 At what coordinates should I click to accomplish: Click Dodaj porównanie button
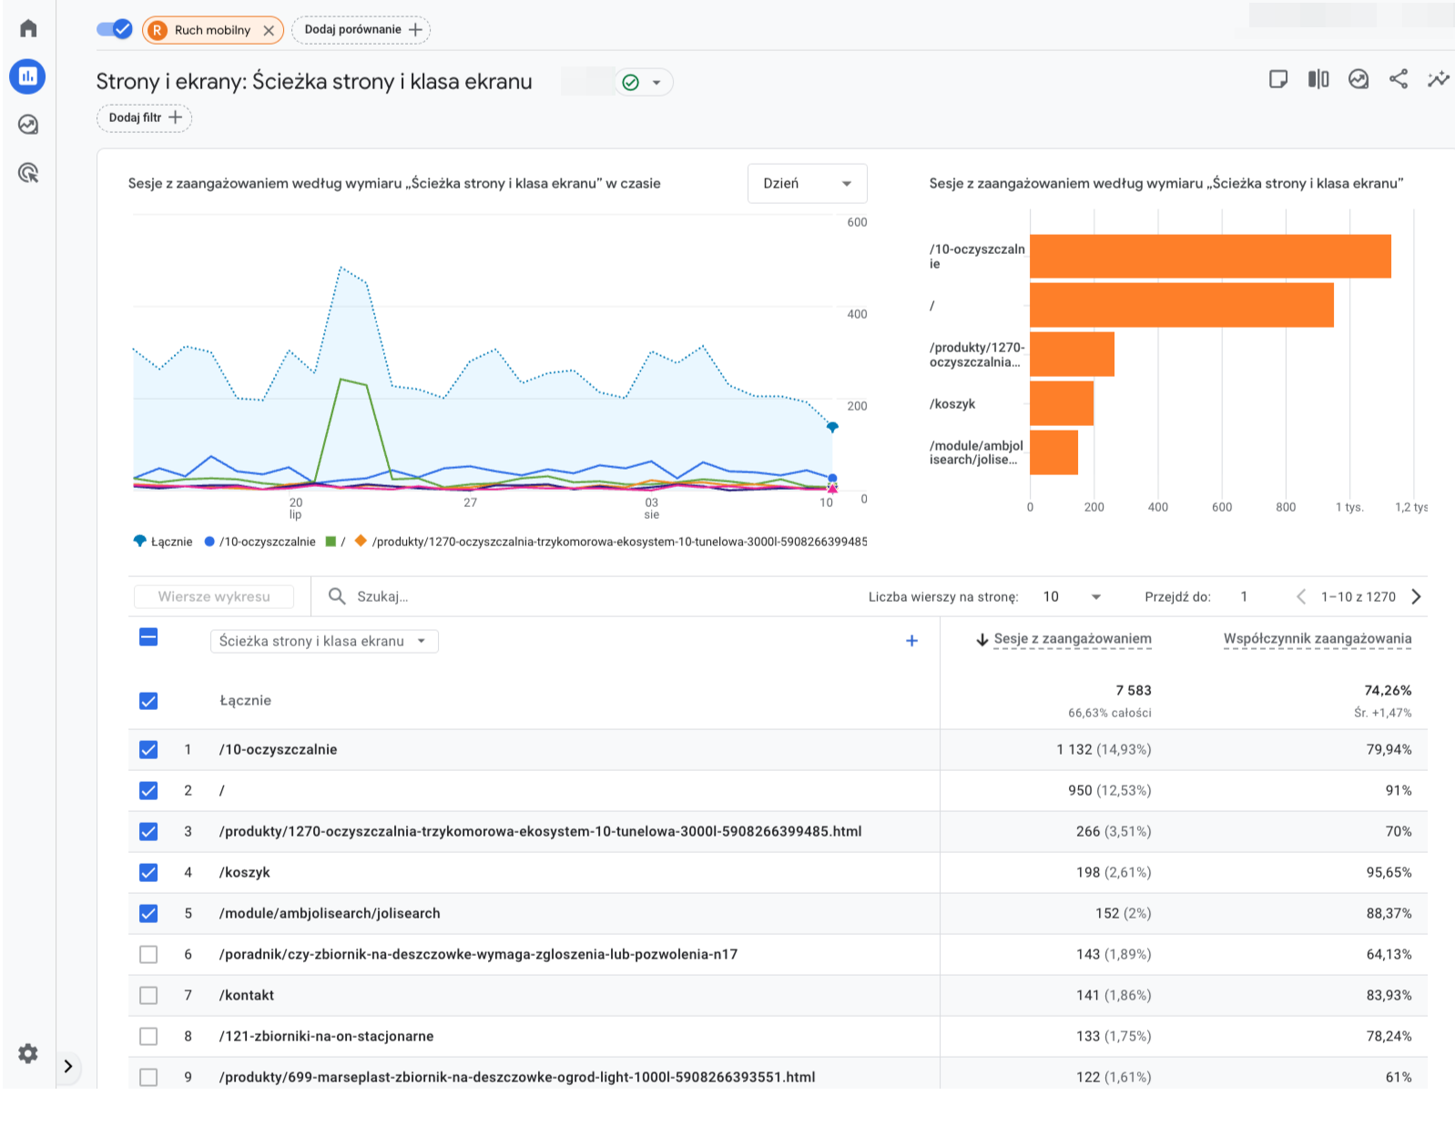[x=361, y=30]
